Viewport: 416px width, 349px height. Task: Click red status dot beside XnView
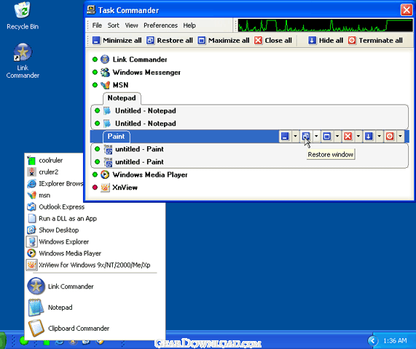click(x=95, y=188)
